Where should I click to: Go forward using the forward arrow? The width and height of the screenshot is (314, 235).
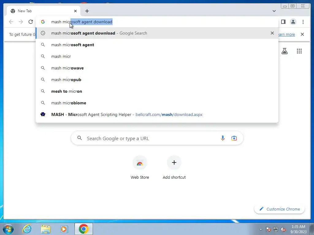(x=21, y=22)
